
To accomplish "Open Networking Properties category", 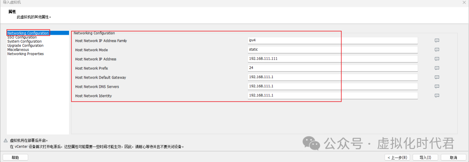I will (26, 54).
